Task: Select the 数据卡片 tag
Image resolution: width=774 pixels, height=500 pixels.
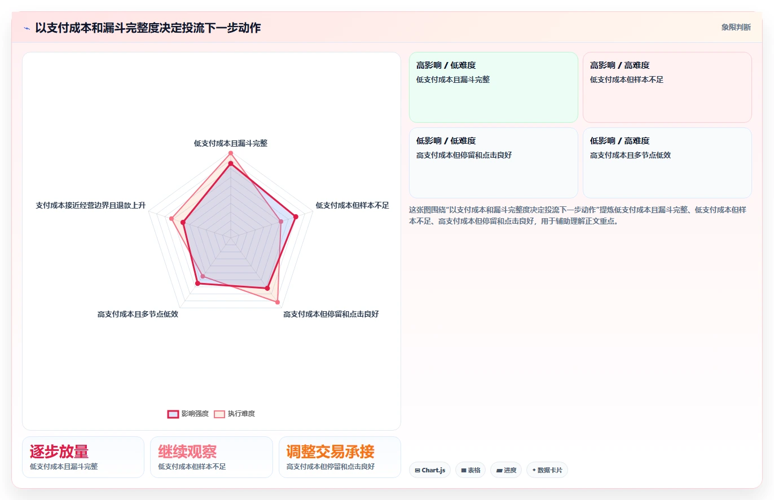Action: 547,470
